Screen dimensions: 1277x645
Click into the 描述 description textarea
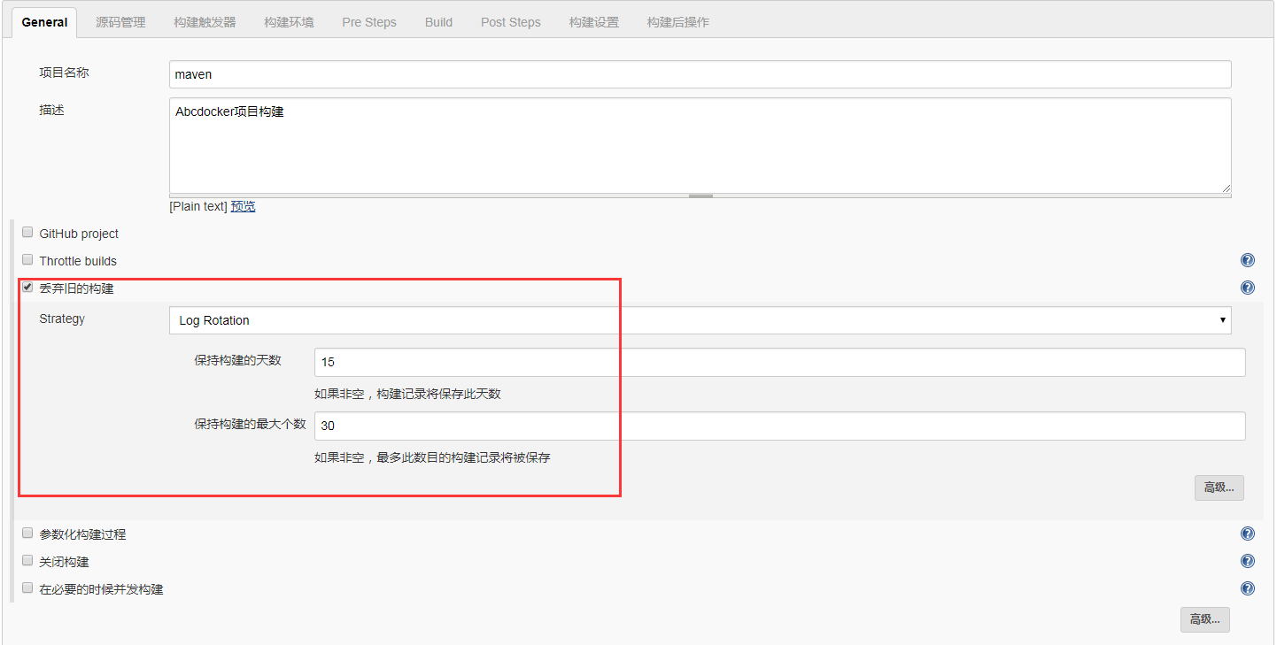click(700, 145)
